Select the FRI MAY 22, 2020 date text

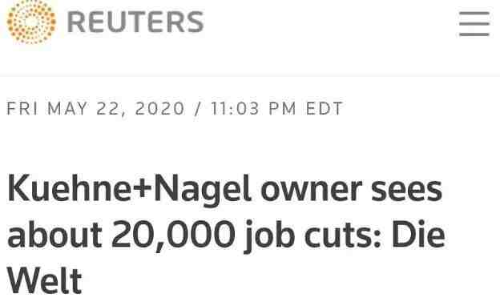point(95,108)
